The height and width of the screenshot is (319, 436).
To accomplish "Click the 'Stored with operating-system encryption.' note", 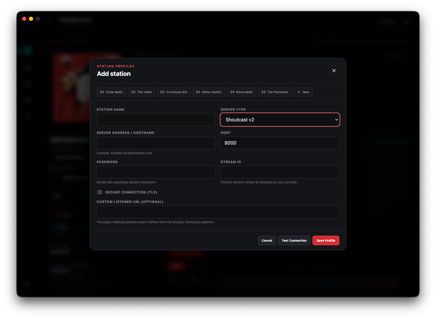I will coord(126,182).
